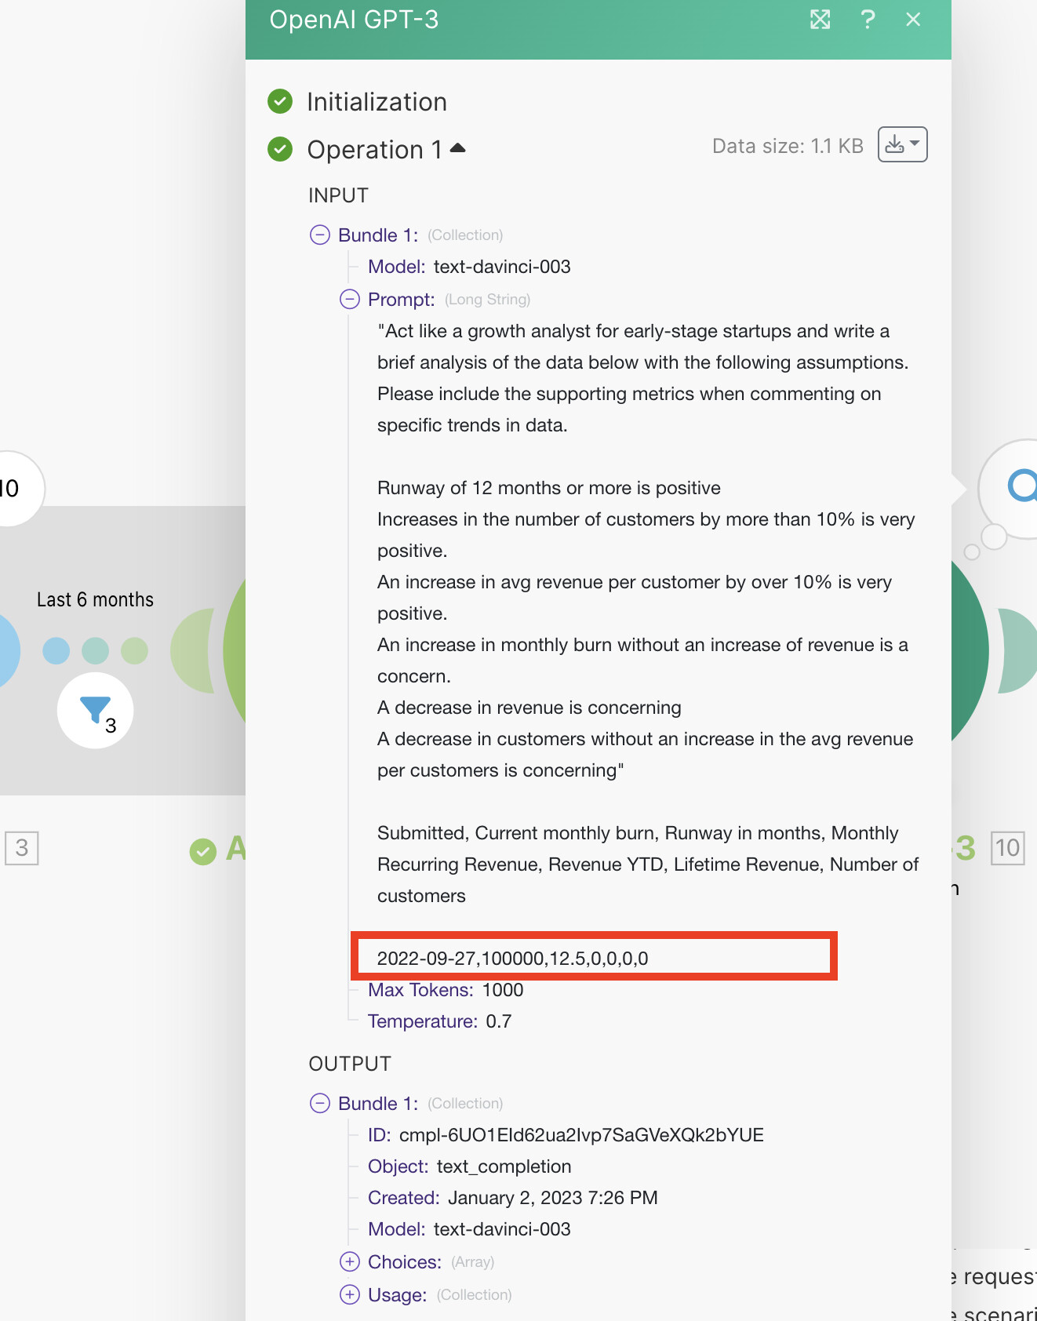Image resolution: width=1037 pixels, height=1321 pixels.
Task: Close the OpenAI GPT-3 panel
Action: click(x=913, y=20)
